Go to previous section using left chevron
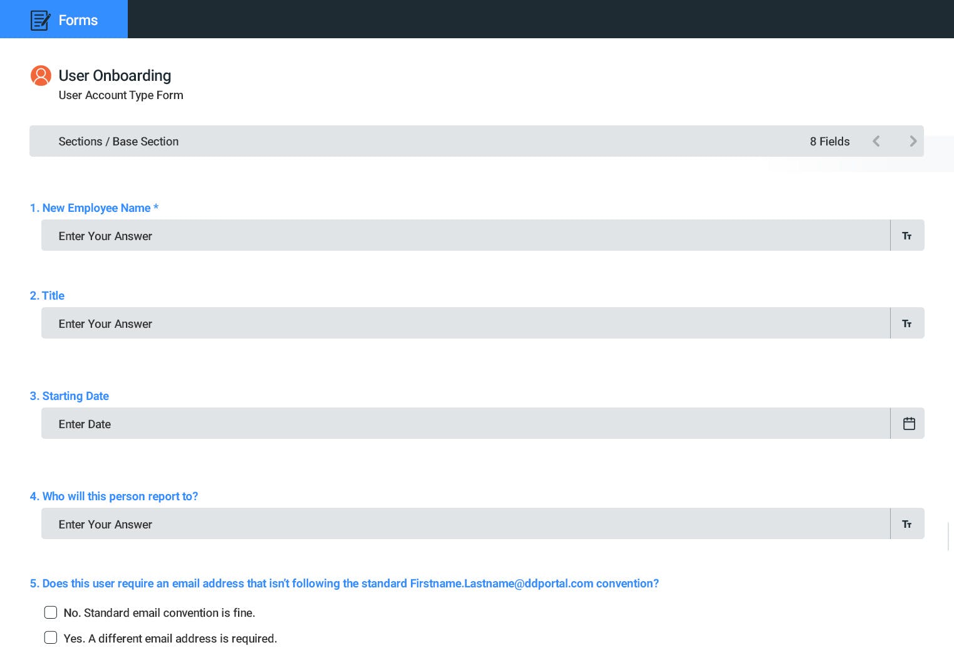 (x=876, y=141)
